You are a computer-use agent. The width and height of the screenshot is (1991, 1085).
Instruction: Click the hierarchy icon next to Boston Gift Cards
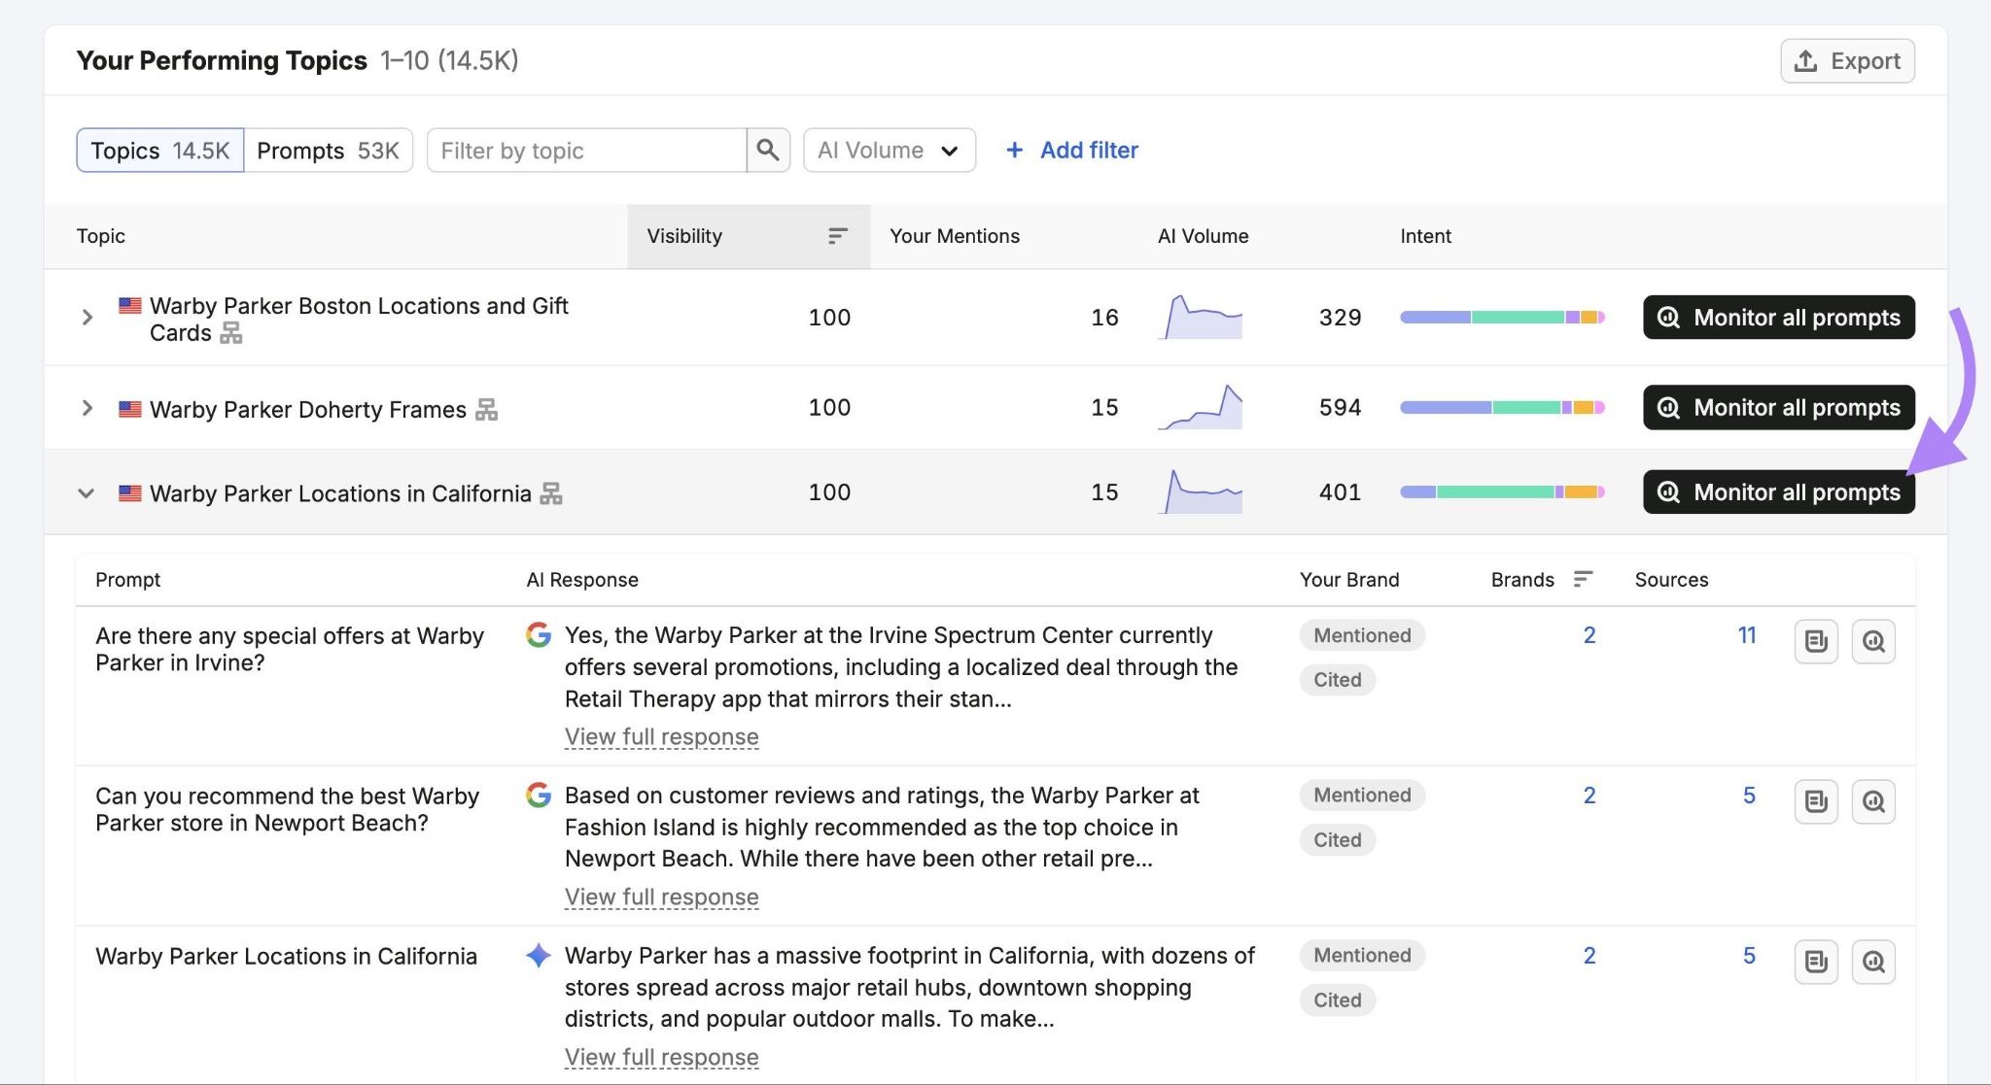tap(231, 333)
